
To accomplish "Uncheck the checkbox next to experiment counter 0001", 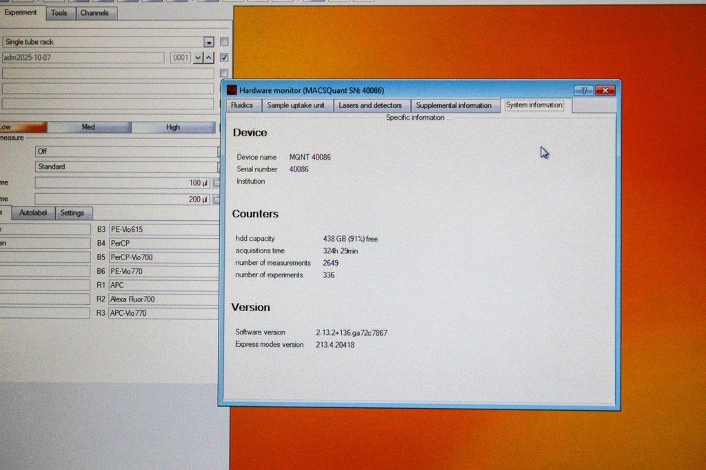I will (223, 57).
